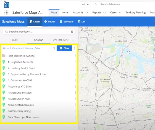The image size is (155, 130).
Task: Open the Schedule tab
Action: tap(67, 22)
